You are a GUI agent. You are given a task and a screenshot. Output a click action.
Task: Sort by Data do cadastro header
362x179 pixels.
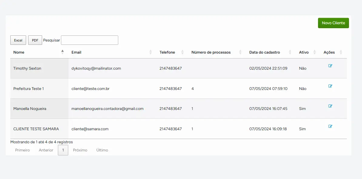(265, 52)
